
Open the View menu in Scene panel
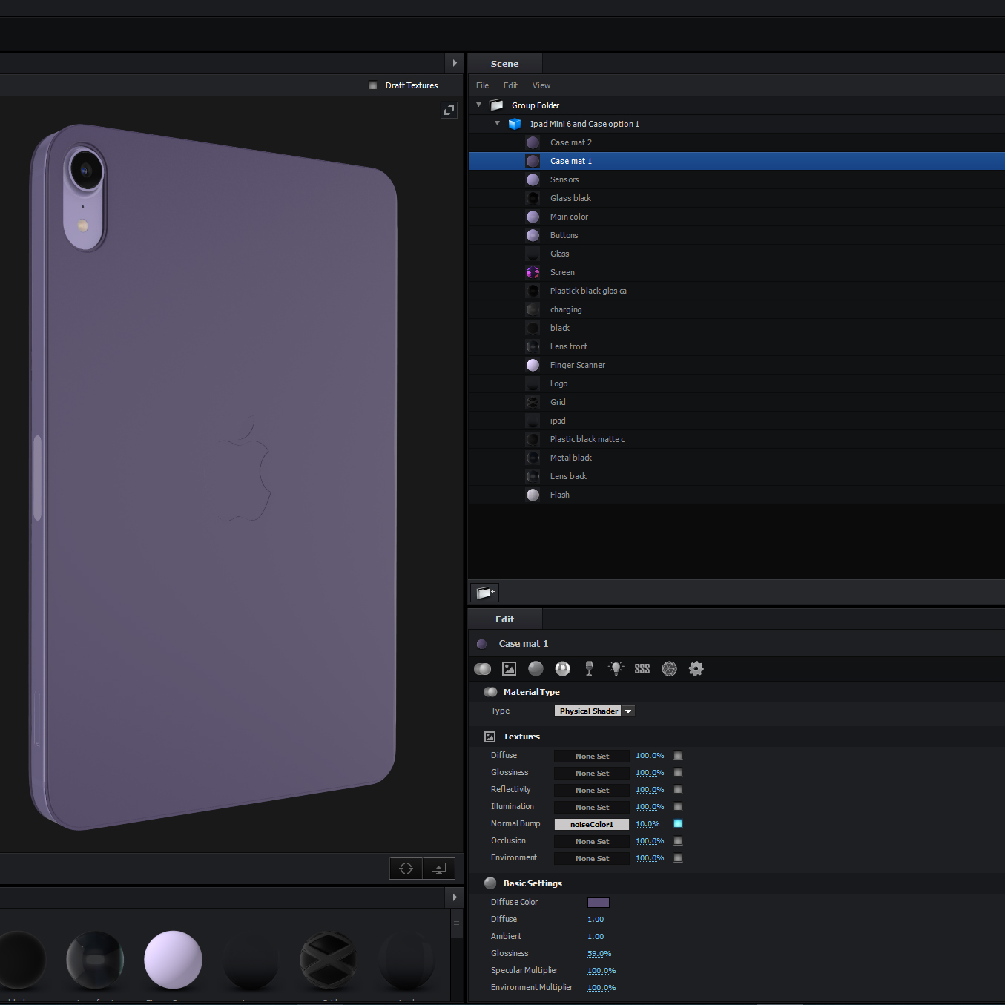541,86
